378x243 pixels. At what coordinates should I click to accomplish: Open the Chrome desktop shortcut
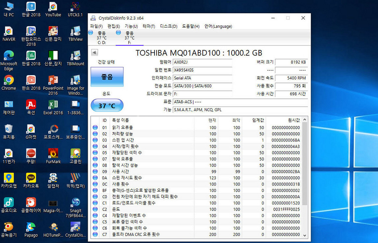pyautogui.click(x=9, y=83)
